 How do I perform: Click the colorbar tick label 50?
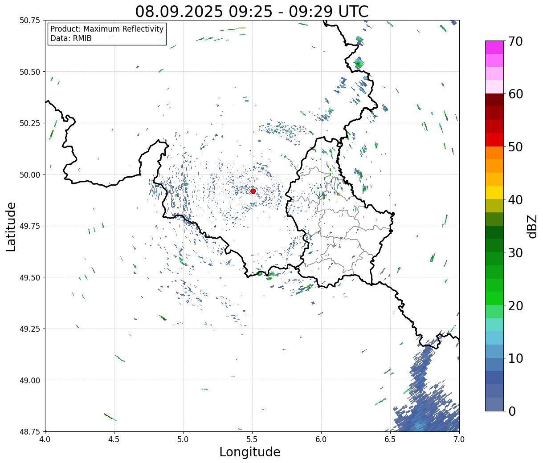tap(516, 147)
